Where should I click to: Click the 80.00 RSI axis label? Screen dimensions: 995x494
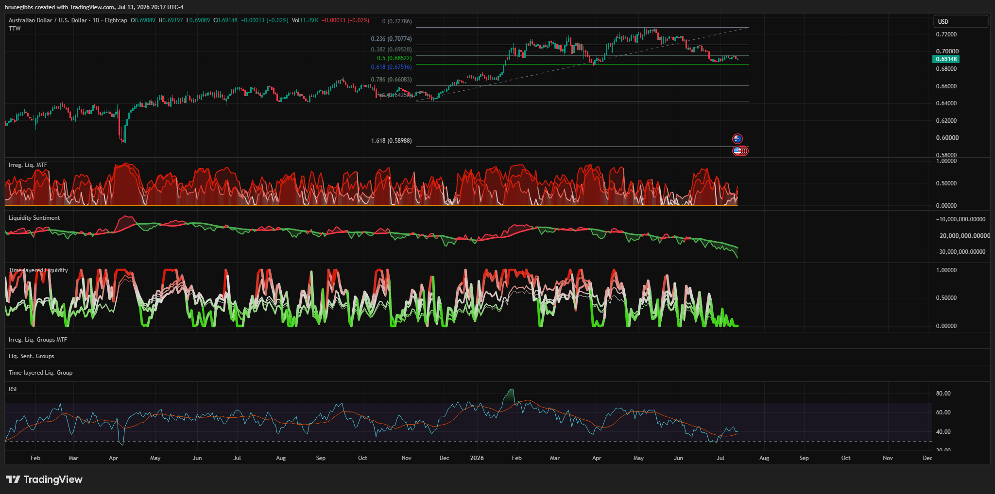(x=943, y=394)
